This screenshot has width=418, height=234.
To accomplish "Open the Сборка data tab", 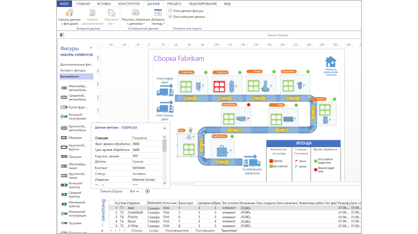I will click(x=137, y=230).
